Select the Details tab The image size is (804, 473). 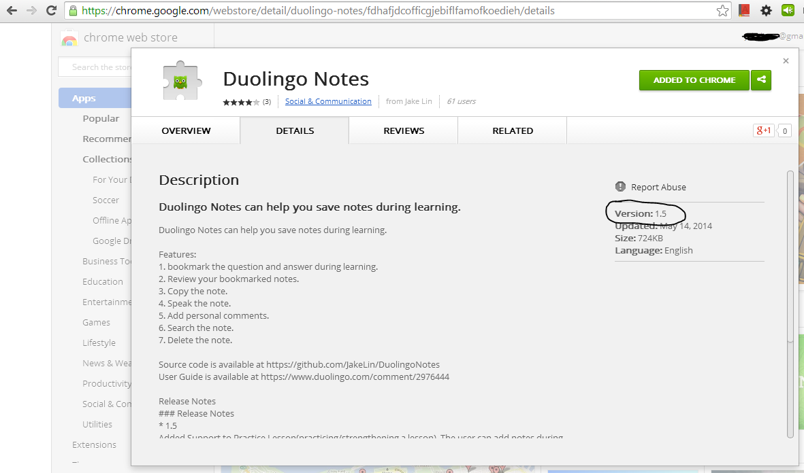click(x=295, y=130)
